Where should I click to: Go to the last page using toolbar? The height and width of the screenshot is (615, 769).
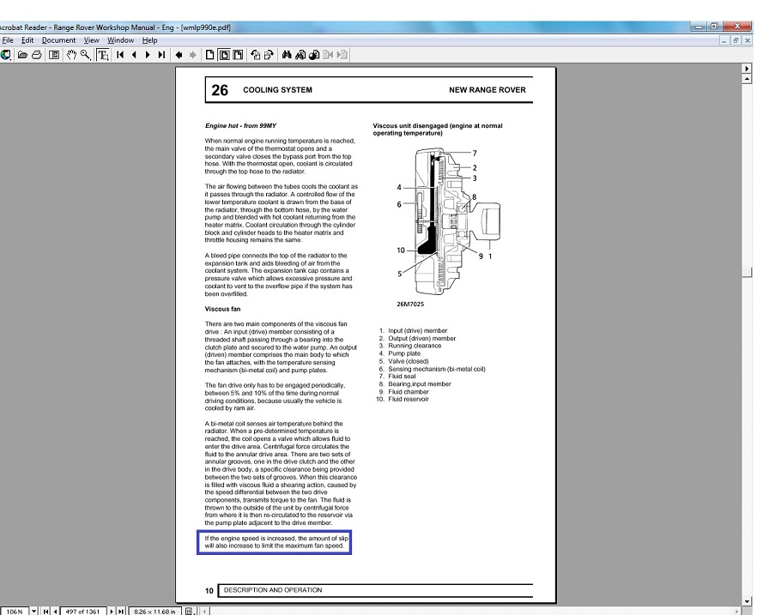162,55
